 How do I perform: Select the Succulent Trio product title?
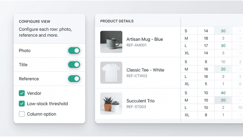141,101
